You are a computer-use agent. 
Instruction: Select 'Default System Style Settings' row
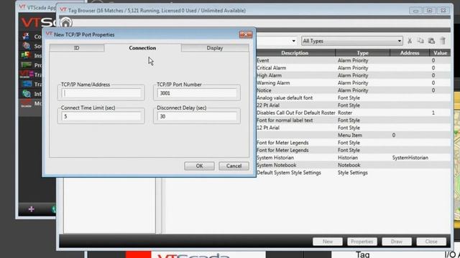[353, 173]
